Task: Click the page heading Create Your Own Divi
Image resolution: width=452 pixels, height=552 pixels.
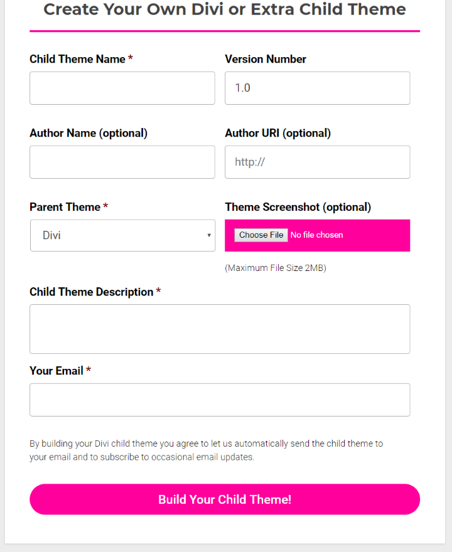Action: [x=224, y=9]
